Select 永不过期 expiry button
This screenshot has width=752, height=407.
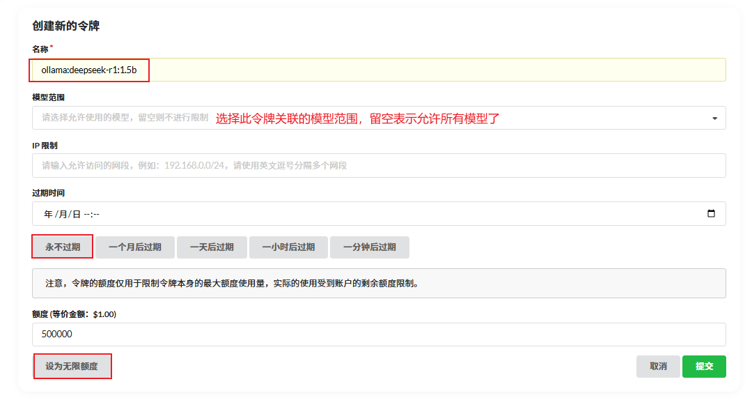pos(63,247)
